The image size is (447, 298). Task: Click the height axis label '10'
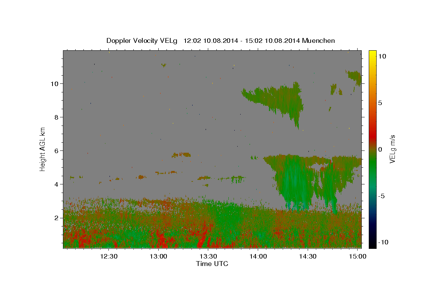tap(54, 84)
